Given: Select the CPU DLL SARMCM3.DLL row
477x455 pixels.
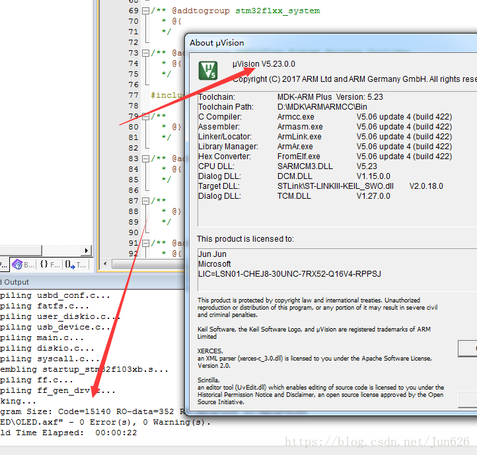Looking at the screenshot, I should point(288,166).
